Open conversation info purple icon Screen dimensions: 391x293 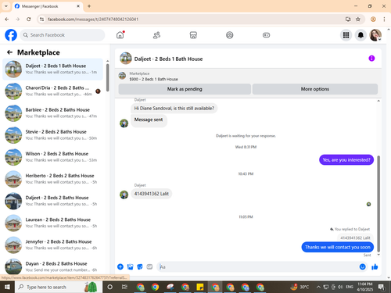pyautogui.click(x=371, y=59)
